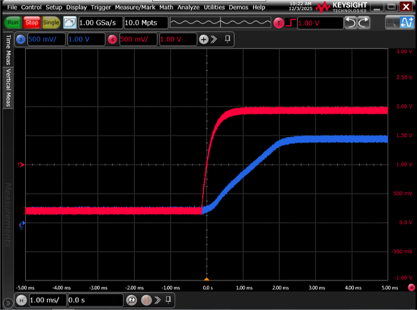417x310 pixels.
Task: Toggle the horizontal H button
Action: (x=22, y=300)
